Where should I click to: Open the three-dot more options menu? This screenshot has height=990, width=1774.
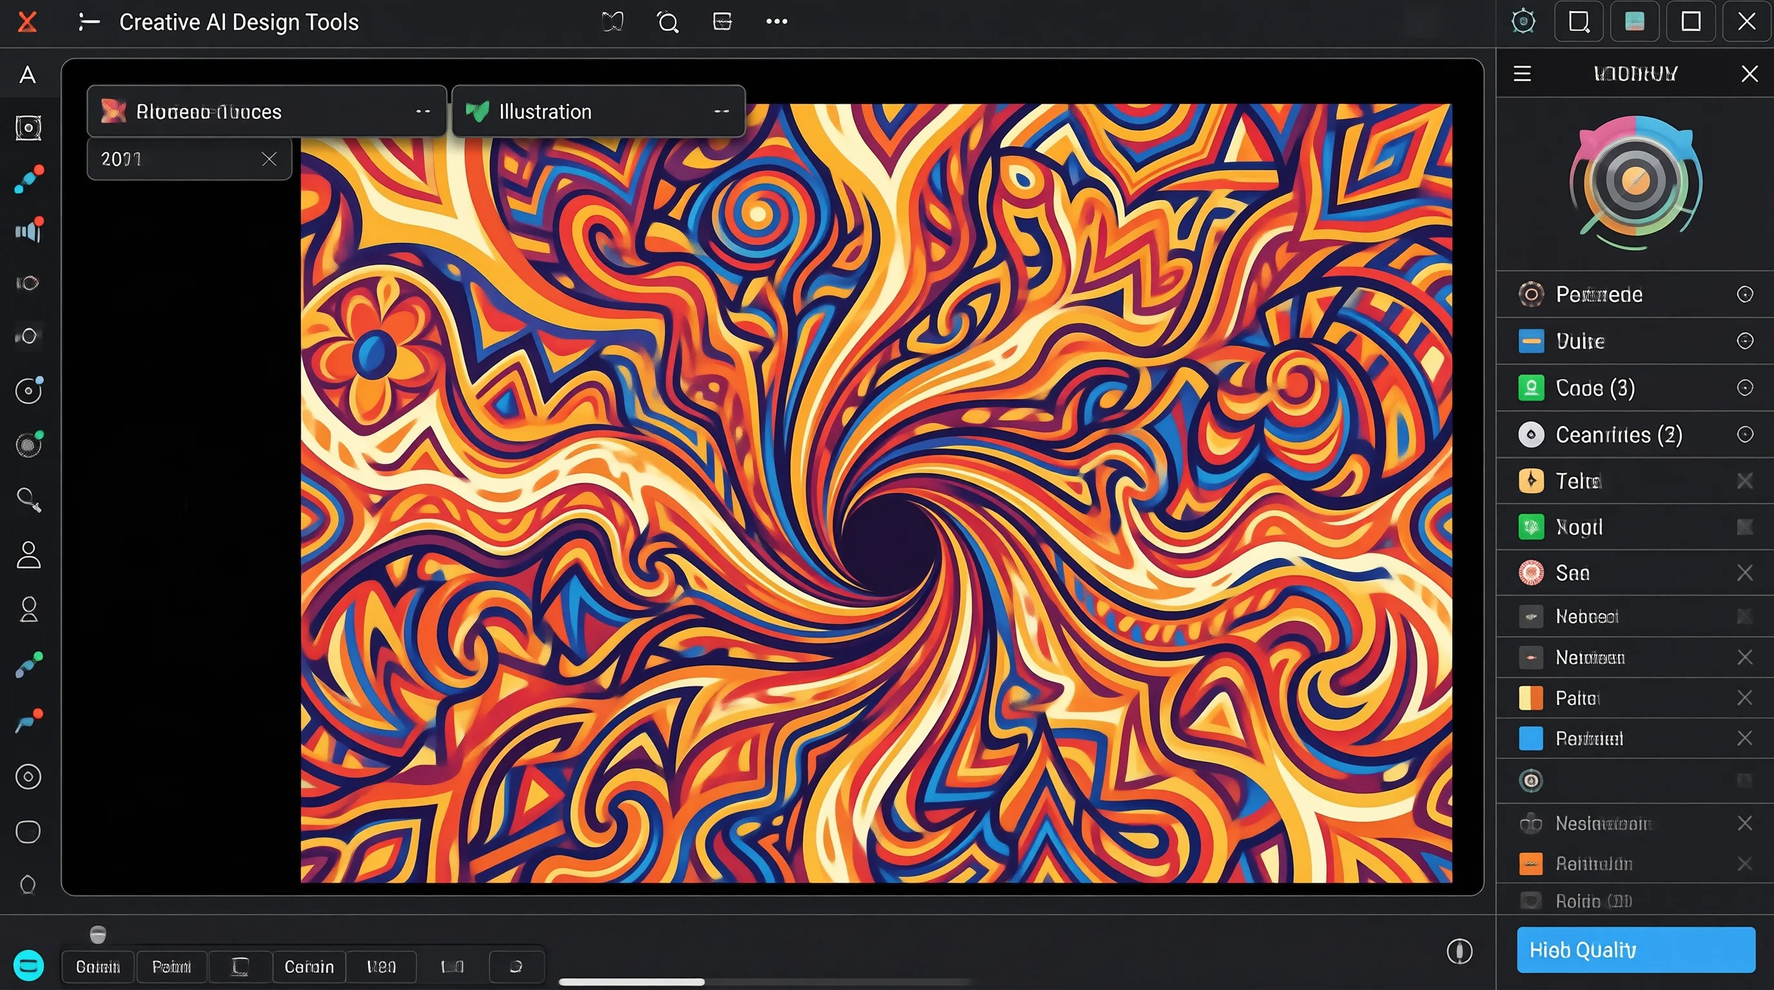pos(777,21)
